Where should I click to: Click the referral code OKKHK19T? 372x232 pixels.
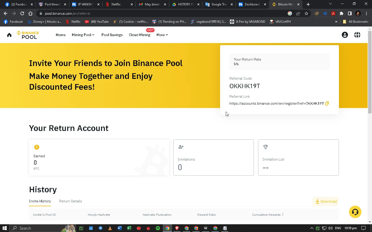coord(245,86)
